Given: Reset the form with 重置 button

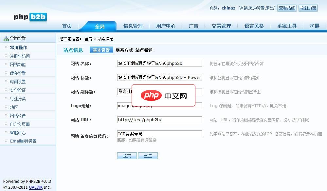Looking at the screenshot, I should [x=148, y=156].
